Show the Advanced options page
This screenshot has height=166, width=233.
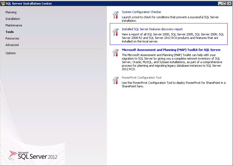(x=12, y=45)
